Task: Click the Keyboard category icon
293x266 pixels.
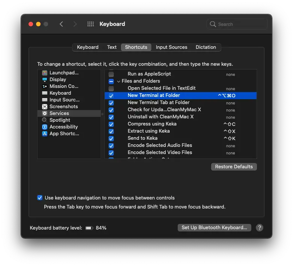Action: pos(45,93)
